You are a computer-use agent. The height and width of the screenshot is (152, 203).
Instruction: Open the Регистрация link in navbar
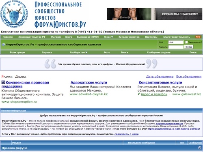[x=17, y=52]
